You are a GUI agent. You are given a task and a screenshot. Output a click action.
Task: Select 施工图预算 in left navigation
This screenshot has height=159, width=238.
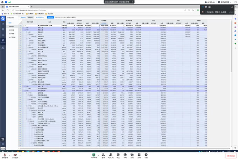(12, 37)
